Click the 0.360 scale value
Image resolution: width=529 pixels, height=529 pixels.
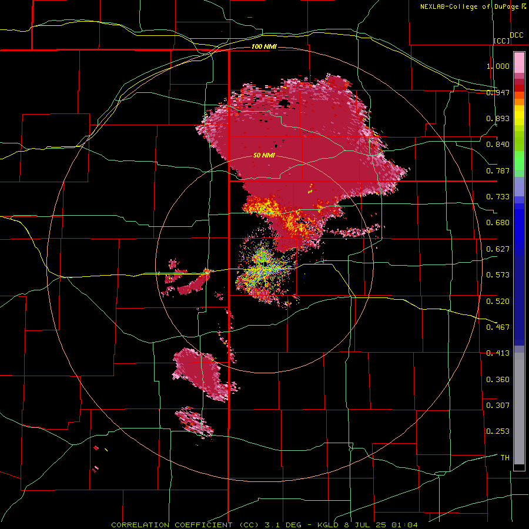coord(498,380)
